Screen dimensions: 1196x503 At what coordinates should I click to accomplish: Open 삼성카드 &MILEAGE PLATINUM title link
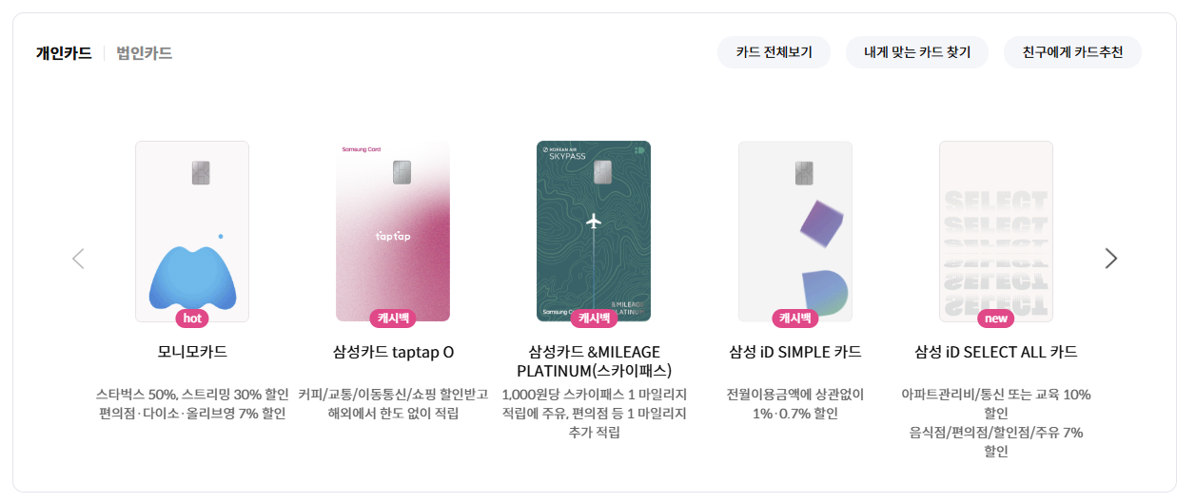594,361
